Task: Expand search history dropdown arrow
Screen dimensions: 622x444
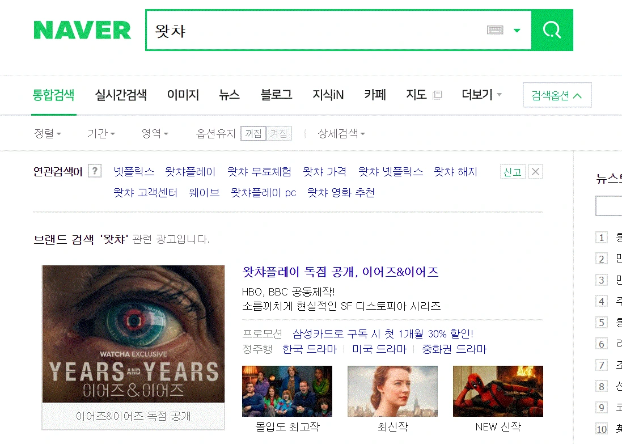Action: point(517,30)
